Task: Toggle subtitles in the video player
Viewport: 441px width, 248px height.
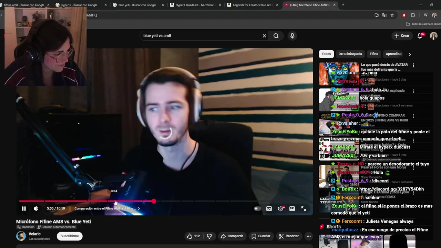Action: point(269,208)
